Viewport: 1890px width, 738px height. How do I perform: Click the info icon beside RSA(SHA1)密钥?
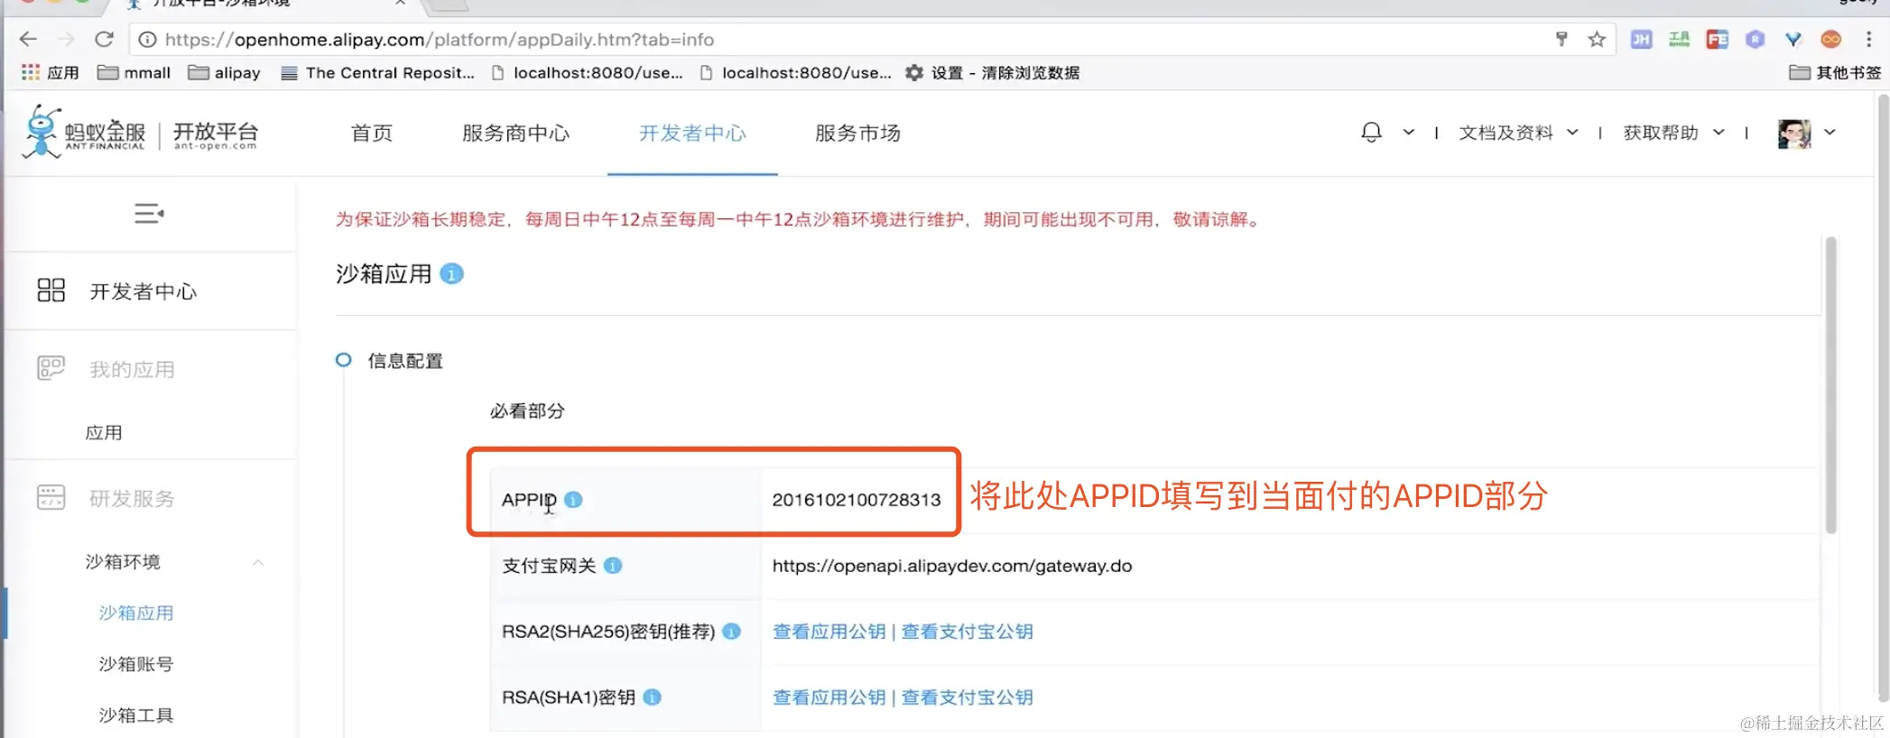coord(653,696)
